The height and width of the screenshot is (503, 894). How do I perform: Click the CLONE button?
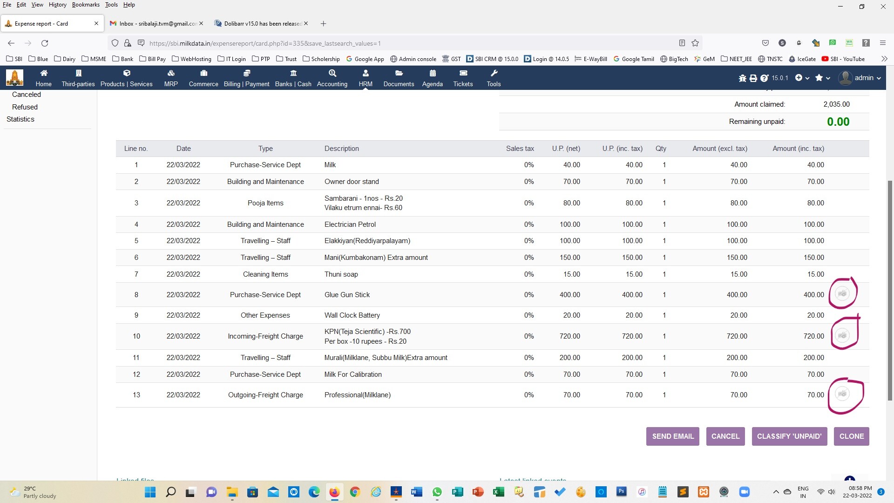(x=851, y=436)
